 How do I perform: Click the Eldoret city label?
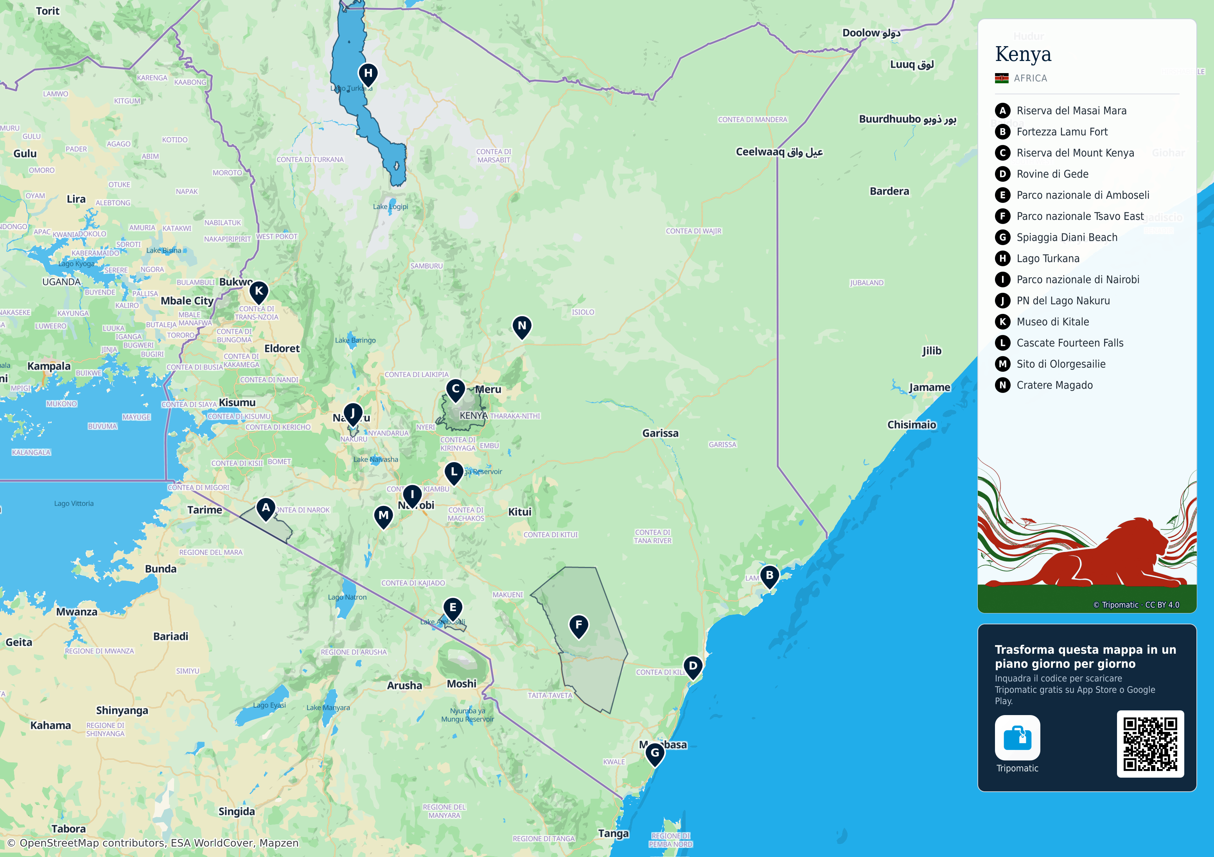click(x=282, y=348)
